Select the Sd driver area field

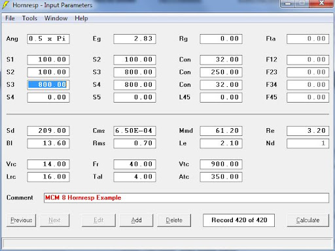pos(48,131)
